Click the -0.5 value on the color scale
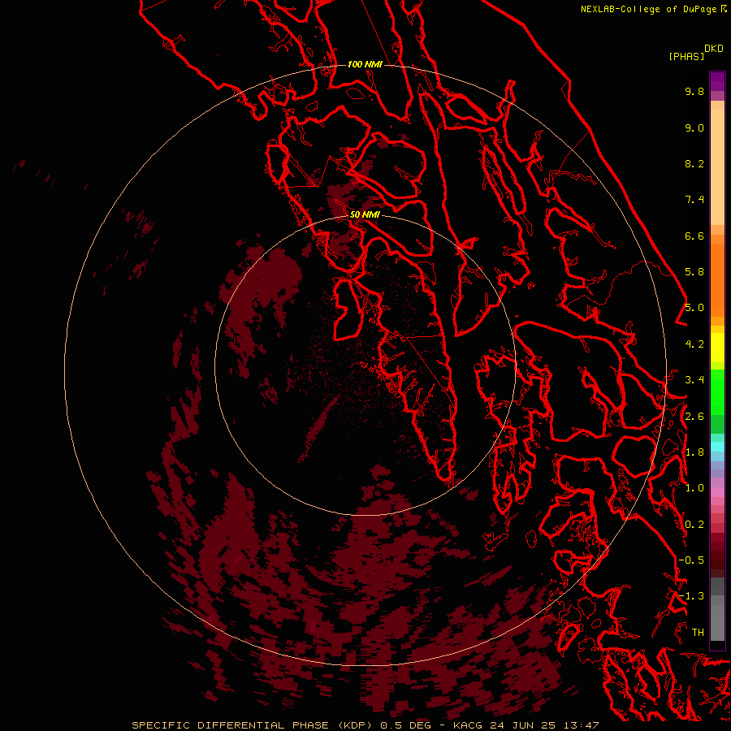The width and height of the screenshot is (731, 731). (x=691, y=560)
